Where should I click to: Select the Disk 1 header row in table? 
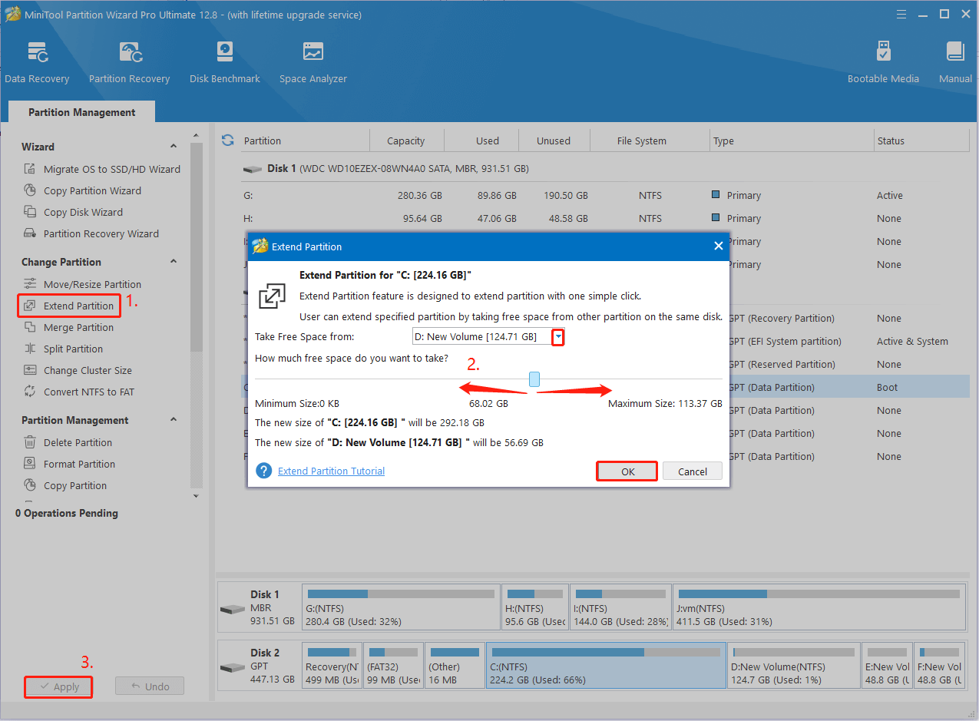point(605,168)
